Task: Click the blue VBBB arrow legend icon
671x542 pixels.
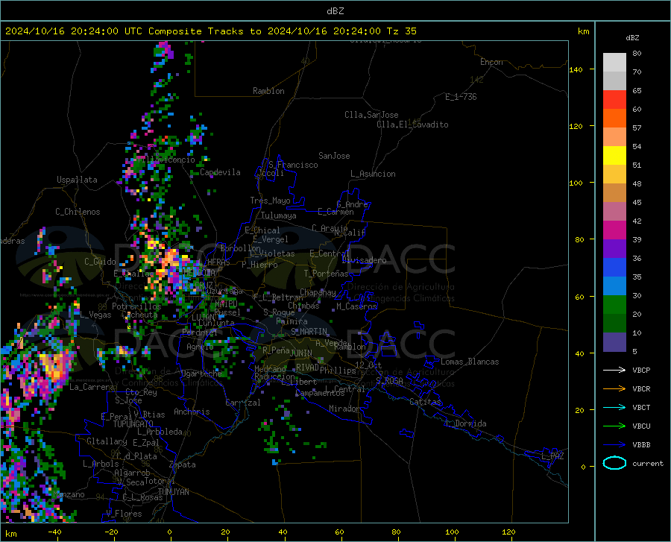Action: click(x=614, y=445)
